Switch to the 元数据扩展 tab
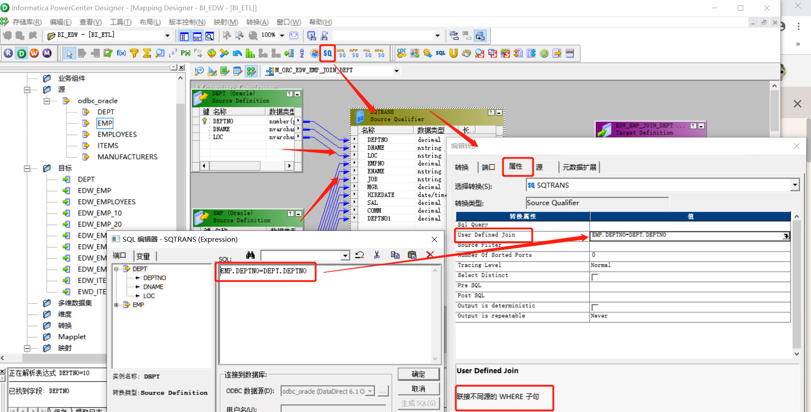This screenshot has height=412, width=811. pos(580,167)
